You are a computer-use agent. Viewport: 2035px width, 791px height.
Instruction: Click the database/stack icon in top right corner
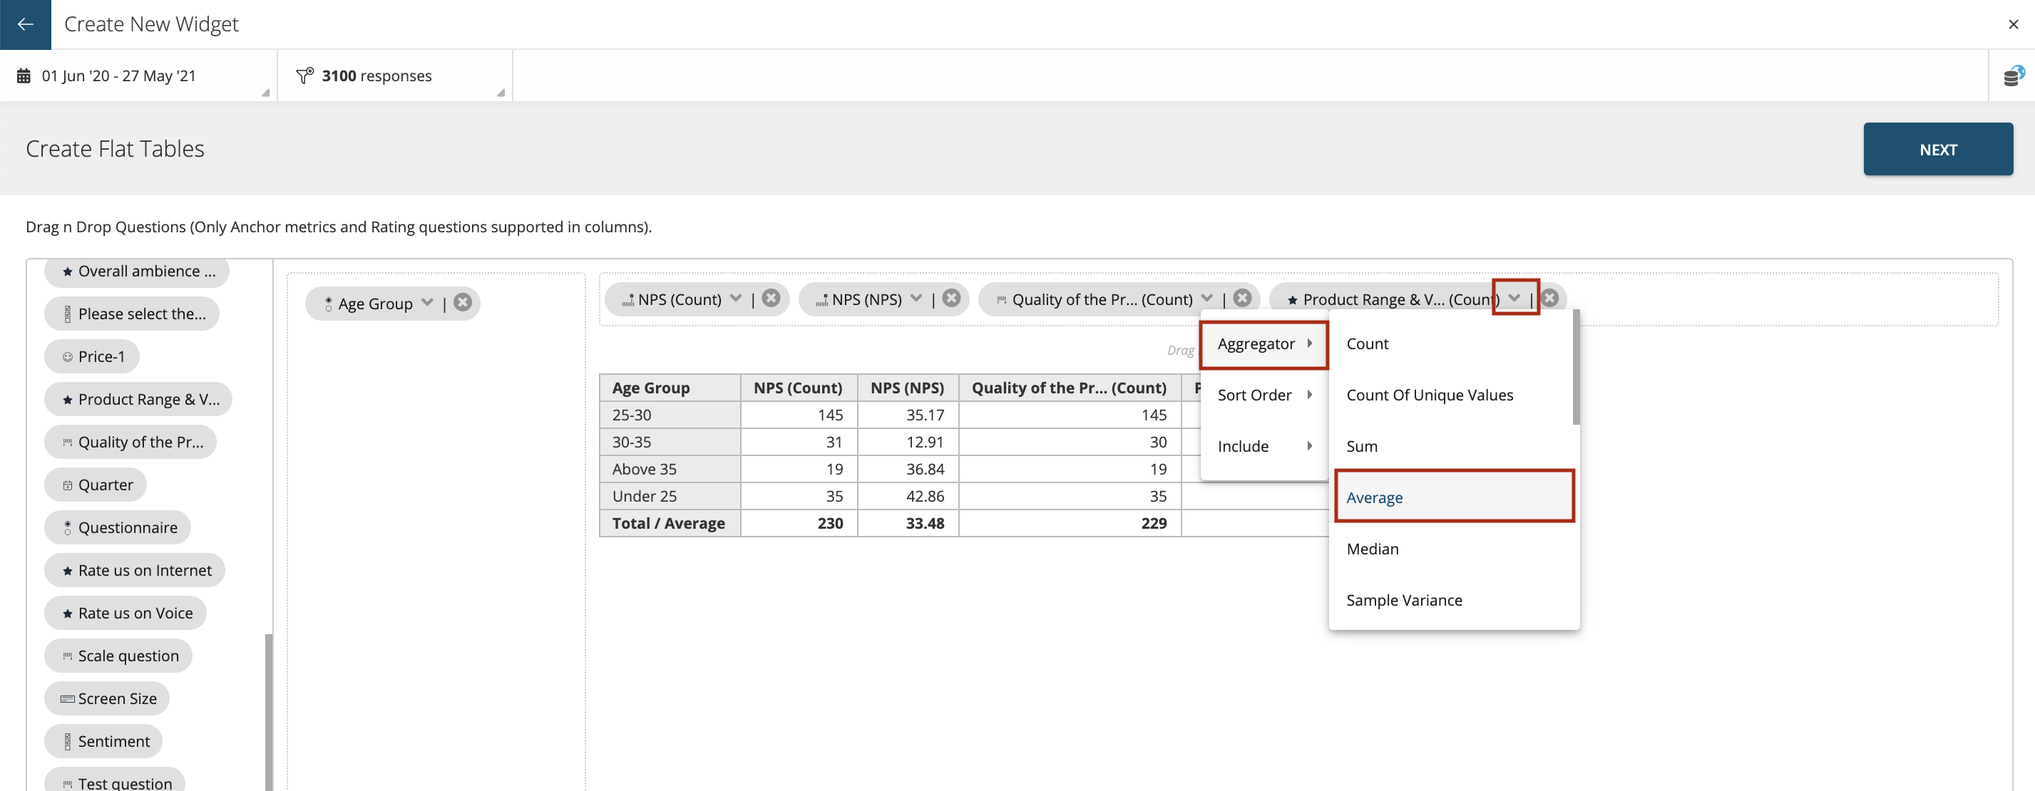pyautogui.click(x=2011, y=76)
